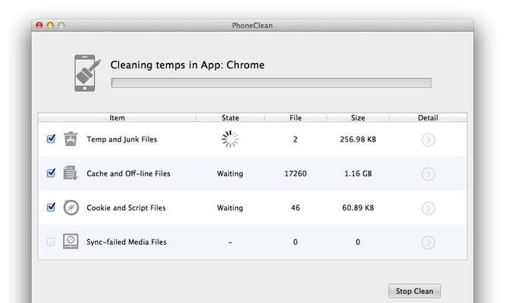The image size is (505, 303).
Task: Click the file count '2' for Temp files
Action: (295, 139)
